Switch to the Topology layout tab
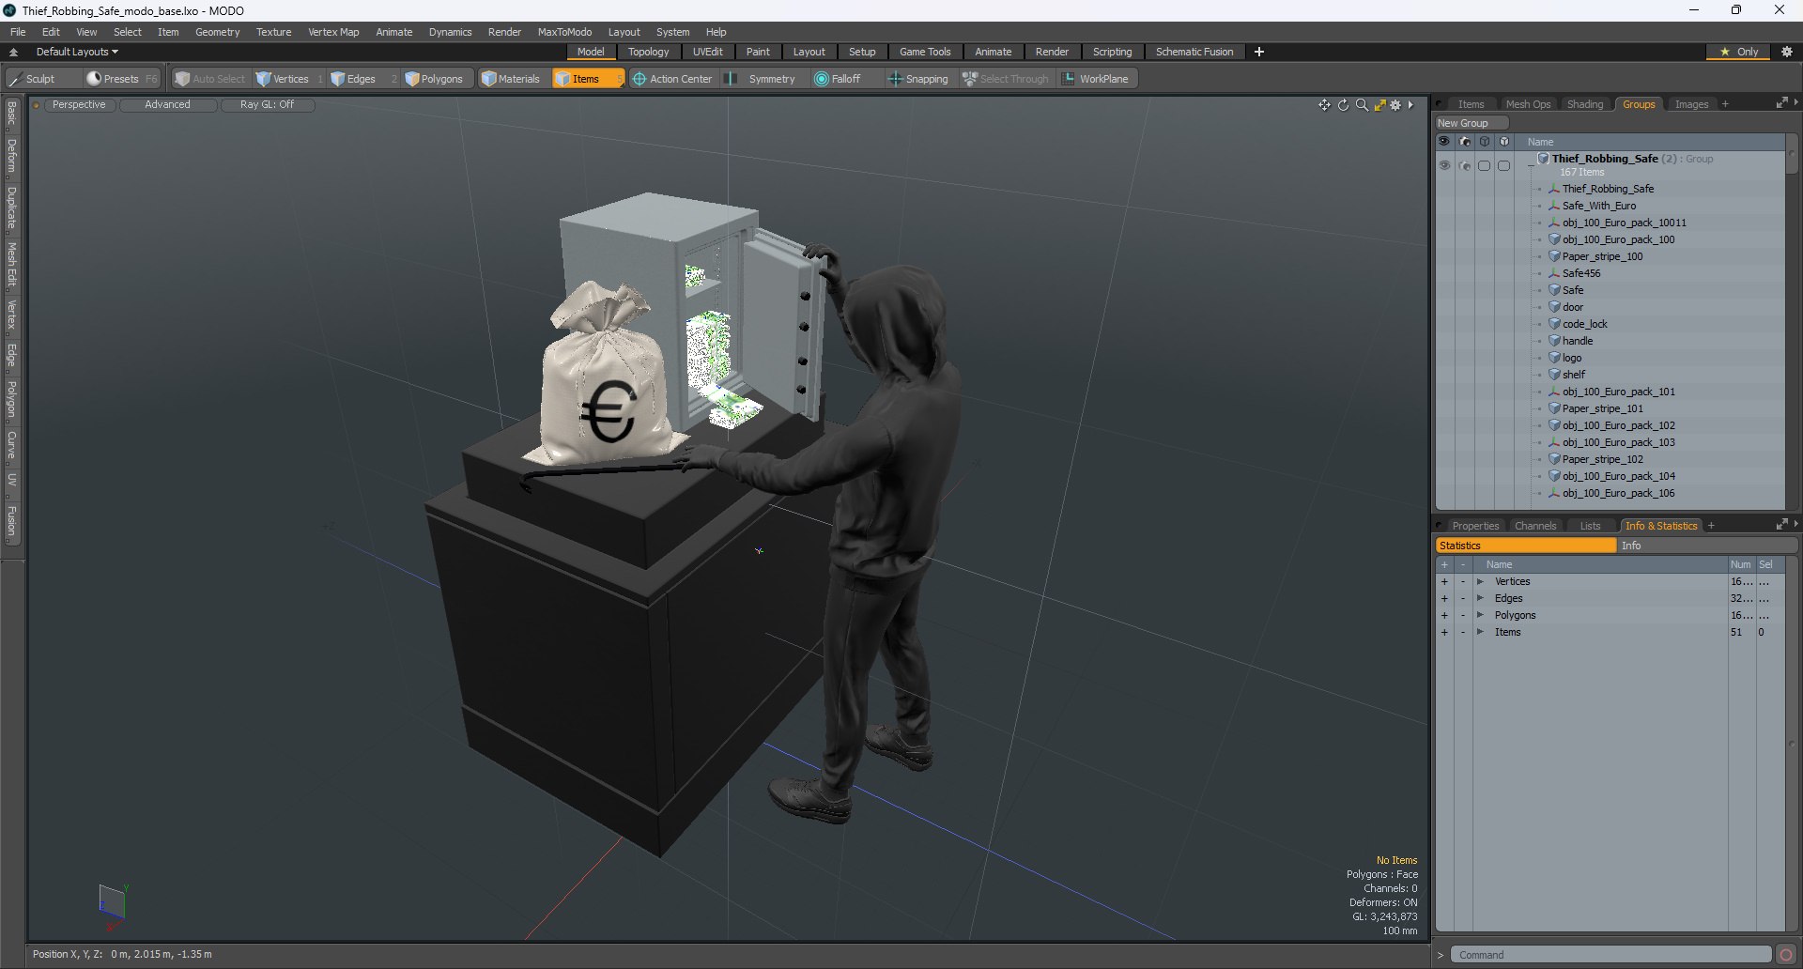The width and height of the screenshot is (1803, 969). [648, 52]
